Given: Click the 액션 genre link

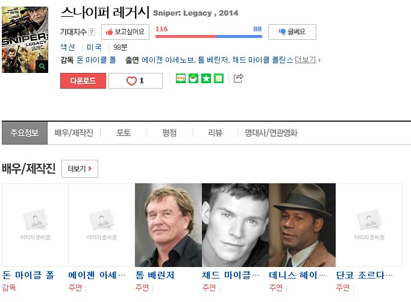Looking at the screenshot, I should click(x=67, y=47).
